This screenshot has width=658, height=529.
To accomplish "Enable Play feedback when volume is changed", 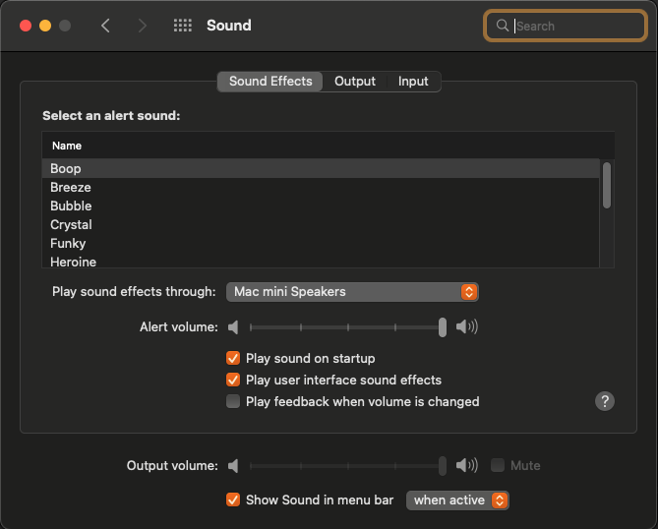I will tap(233, 401).
